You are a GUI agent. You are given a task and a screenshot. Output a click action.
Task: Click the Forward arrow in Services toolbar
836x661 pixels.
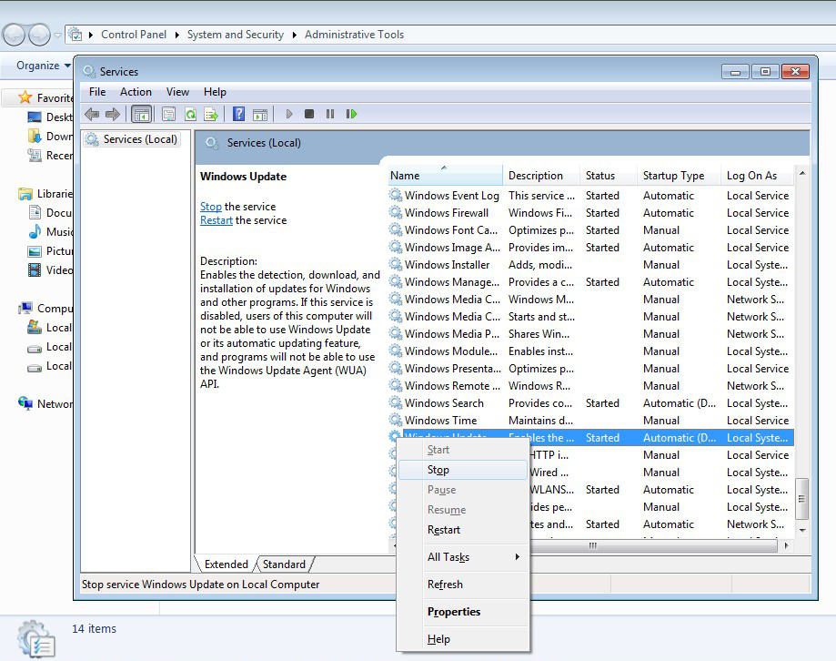113,114
